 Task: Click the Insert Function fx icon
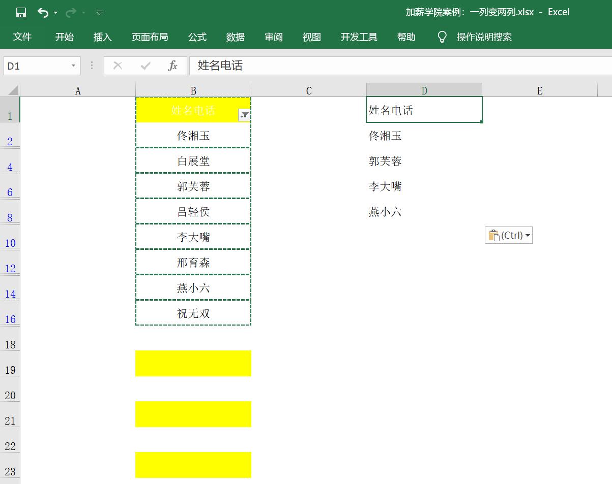[173, 65]
